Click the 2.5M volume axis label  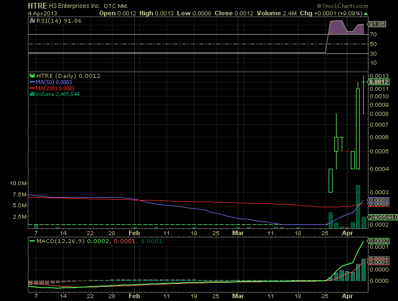[19, 216]
